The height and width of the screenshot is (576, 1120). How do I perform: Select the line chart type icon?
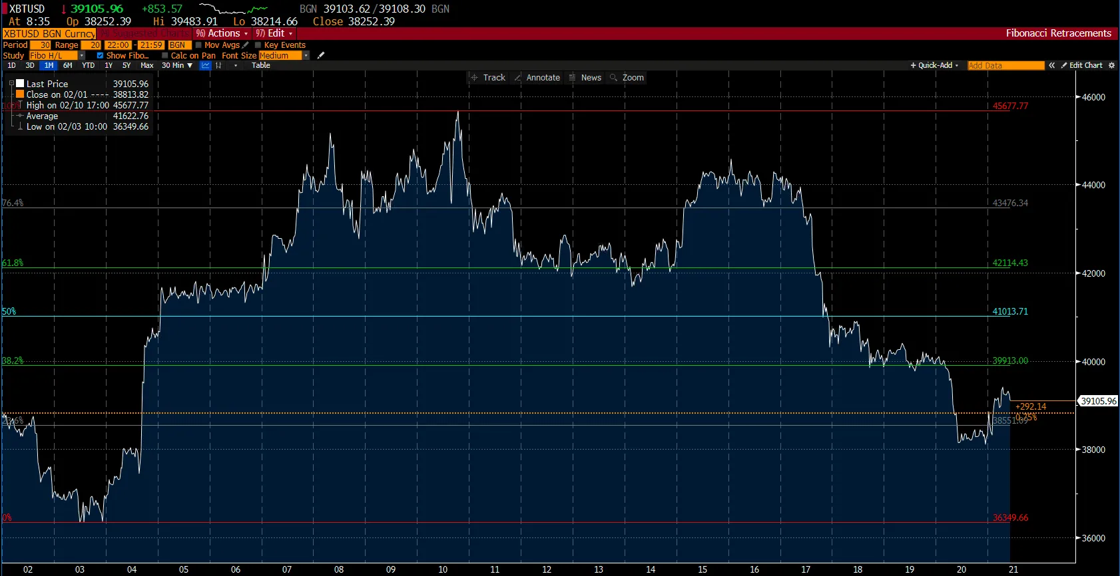[205, 65]
